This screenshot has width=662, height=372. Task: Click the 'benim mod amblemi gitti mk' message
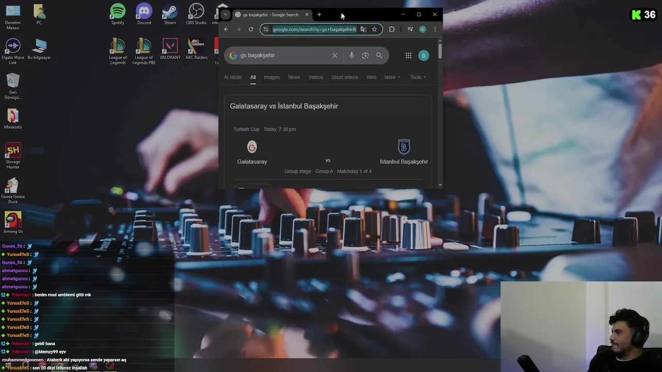tap(63, 295)
